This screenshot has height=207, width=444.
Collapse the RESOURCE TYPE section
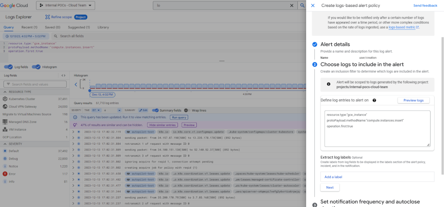coord(5,92)
